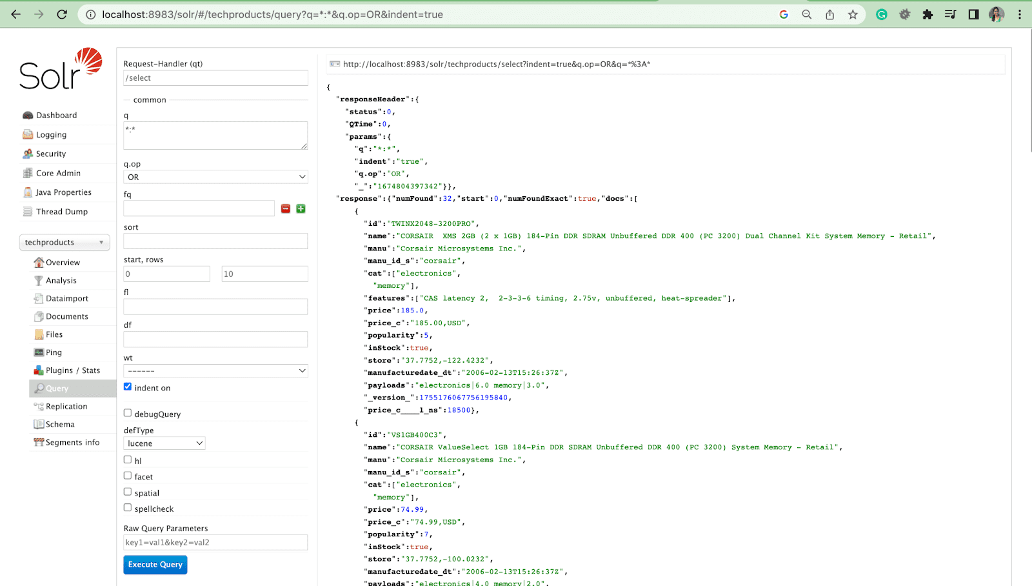
Task: Click the green add fq filter icon
Action: pyautogui.click(x=301, y=208)
